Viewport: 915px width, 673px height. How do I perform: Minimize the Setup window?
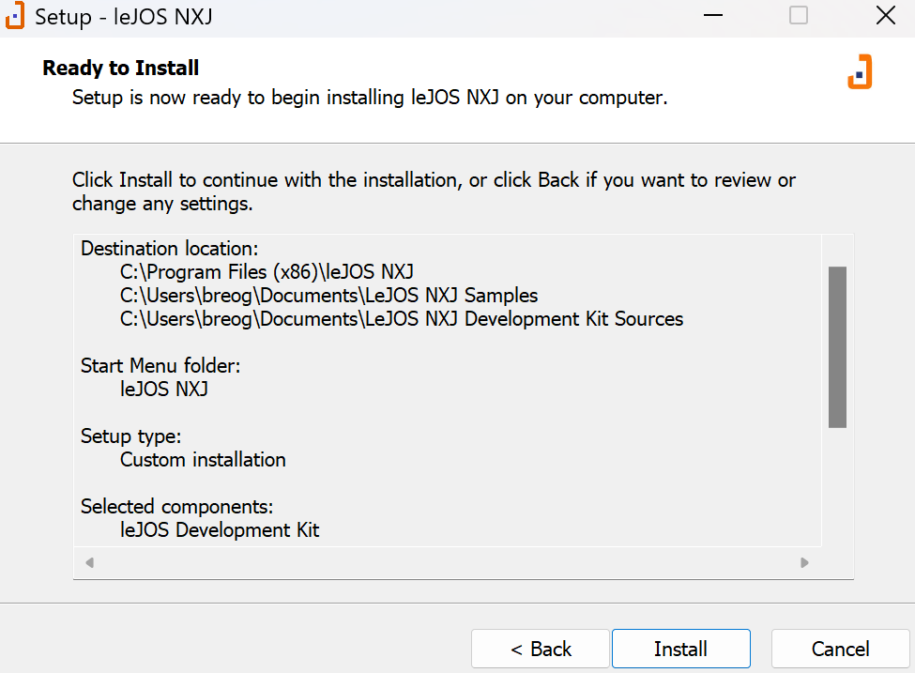point(713,15)
